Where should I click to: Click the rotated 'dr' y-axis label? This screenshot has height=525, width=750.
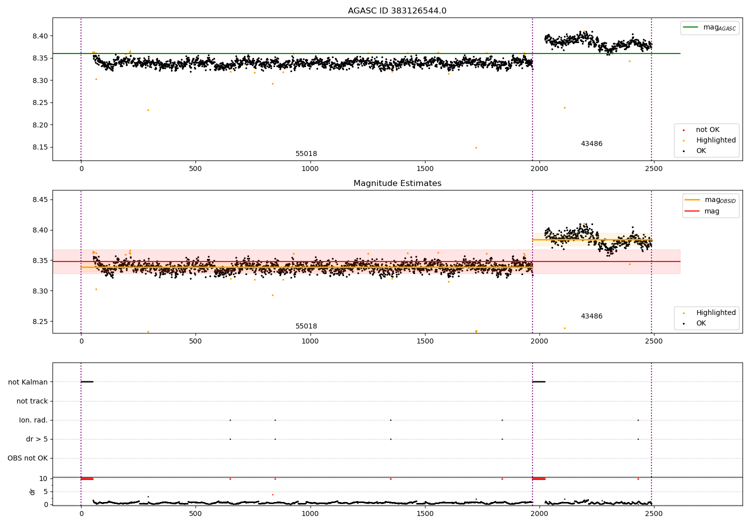click(x=32, y=491)
